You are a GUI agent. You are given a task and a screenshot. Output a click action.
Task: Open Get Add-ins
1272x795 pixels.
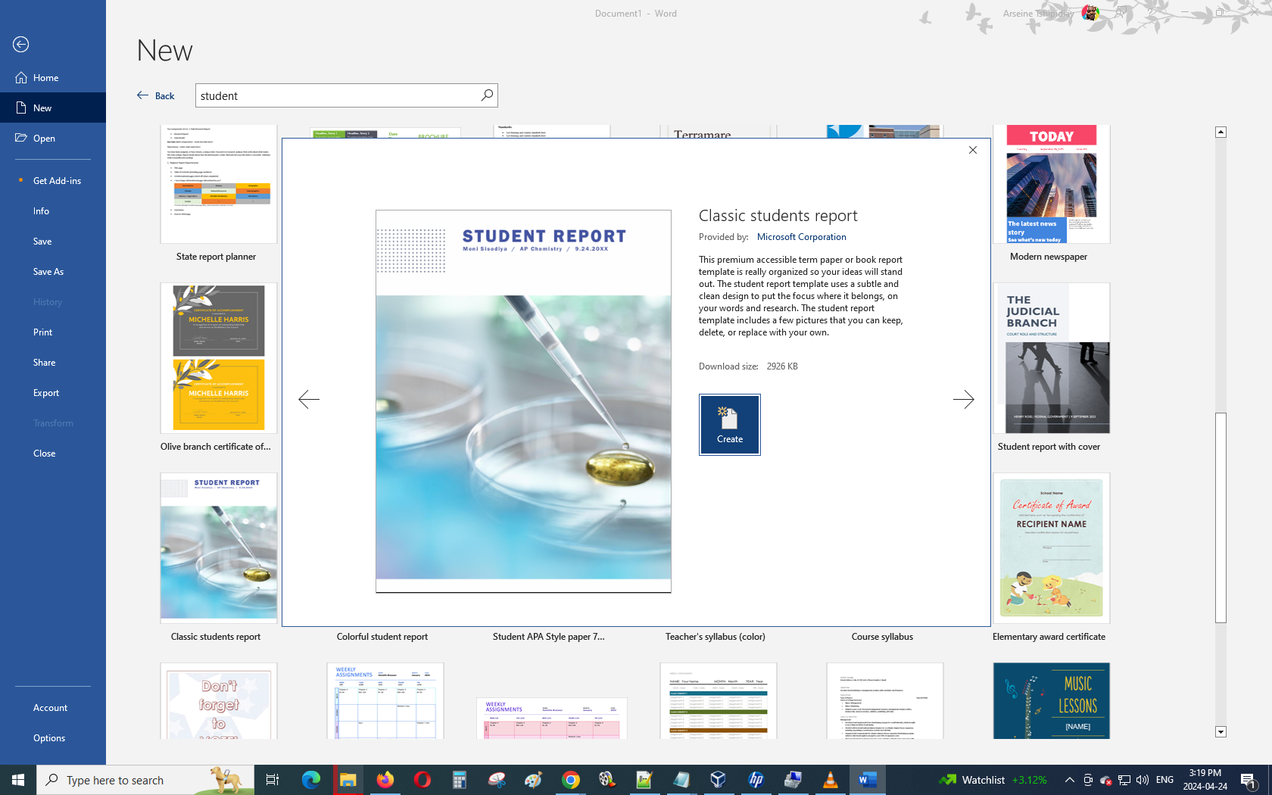click(57, 181)
